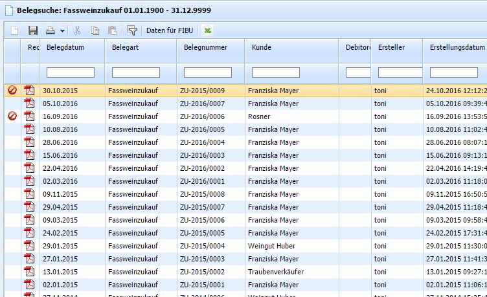Open the print options dropdown arrow
487x297 pixels.
62,30
